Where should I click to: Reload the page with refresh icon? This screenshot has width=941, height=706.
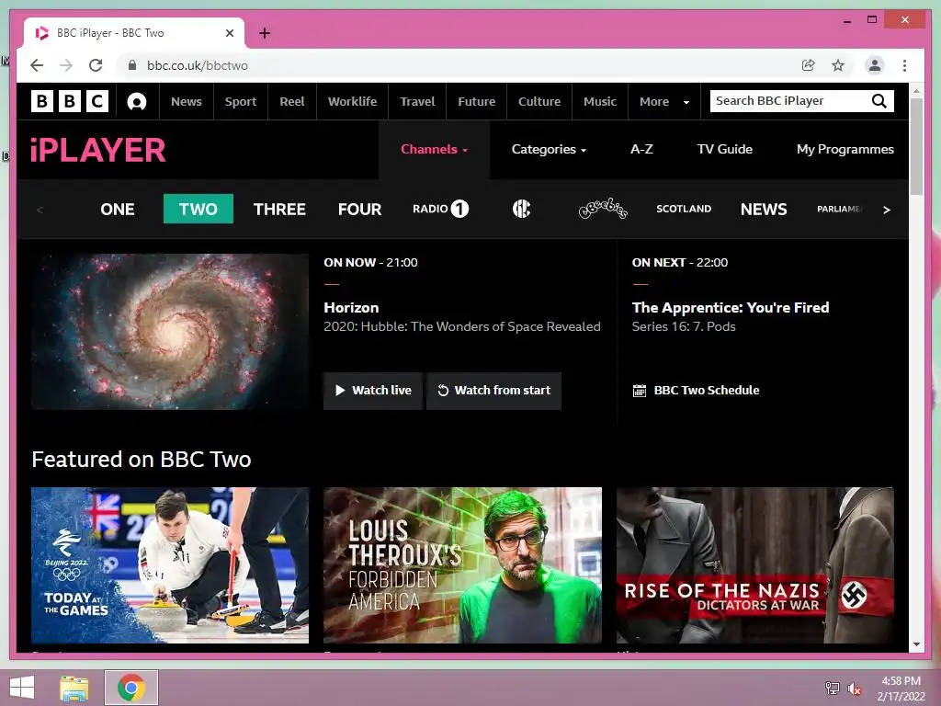click(96, 65)
